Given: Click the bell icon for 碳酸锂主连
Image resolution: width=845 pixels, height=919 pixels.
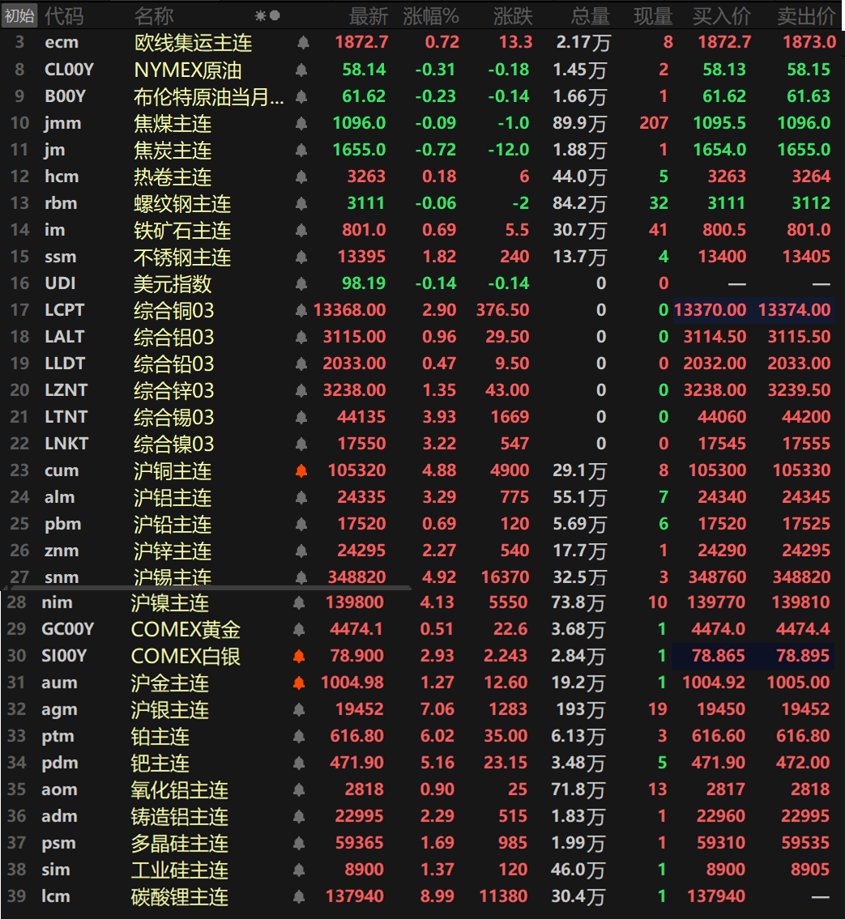Looking at the screenshot, I should [x=298, y=896].
